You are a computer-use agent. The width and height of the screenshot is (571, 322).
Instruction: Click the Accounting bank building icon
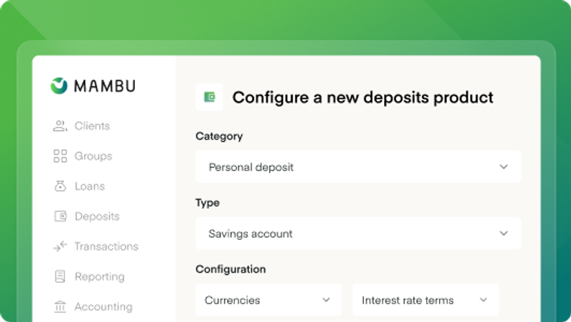coord(60,307)
